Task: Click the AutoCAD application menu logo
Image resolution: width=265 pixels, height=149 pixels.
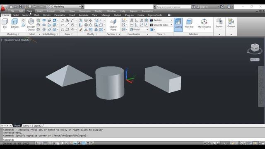Action: (3, 8)
